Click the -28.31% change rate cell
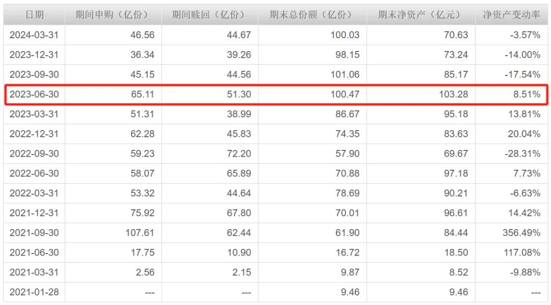The height and width of the screenshot is (305, 551). (522, 154)
